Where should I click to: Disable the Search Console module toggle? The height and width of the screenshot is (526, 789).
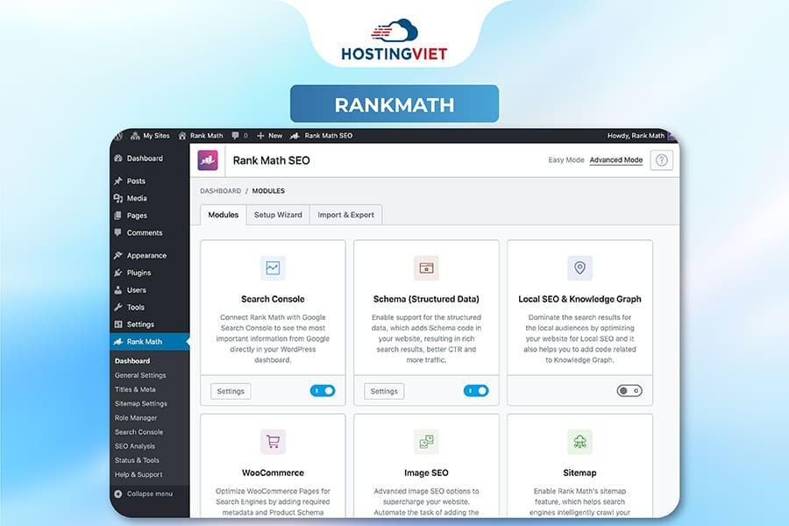click(322, 391)
